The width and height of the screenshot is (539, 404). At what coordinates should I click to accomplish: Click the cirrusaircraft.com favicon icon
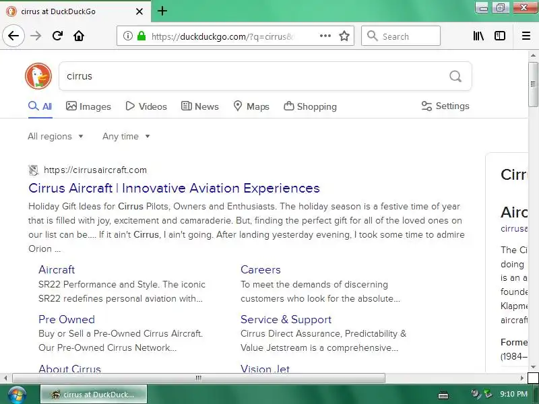coord(33,170)
